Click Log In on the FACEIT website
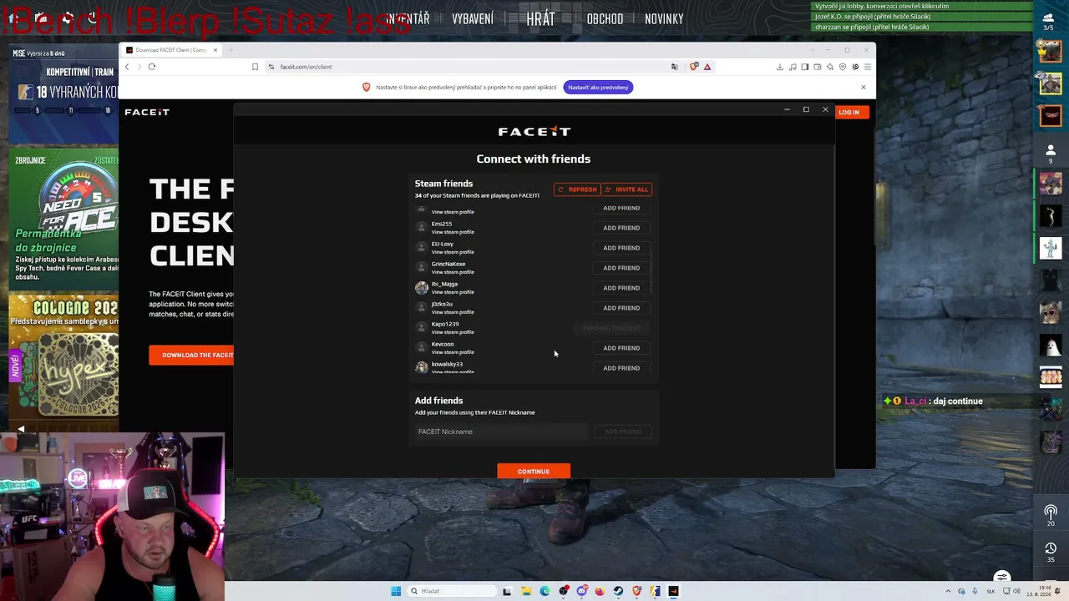 (x=849, y=112)
